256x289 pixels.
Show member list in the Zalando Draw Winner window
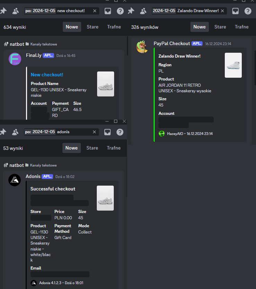click(143, 11)
